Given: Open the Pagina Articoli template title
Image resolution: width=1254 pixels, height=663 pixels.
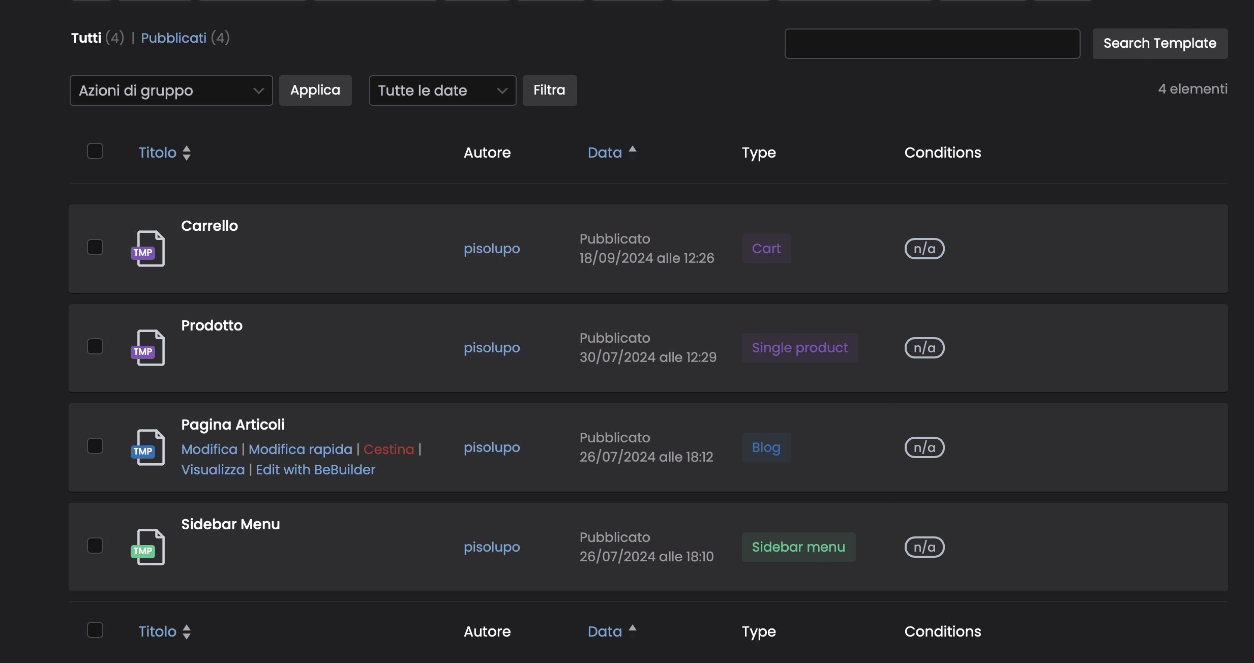Looking at the screenshot, I should click(233, 425).
